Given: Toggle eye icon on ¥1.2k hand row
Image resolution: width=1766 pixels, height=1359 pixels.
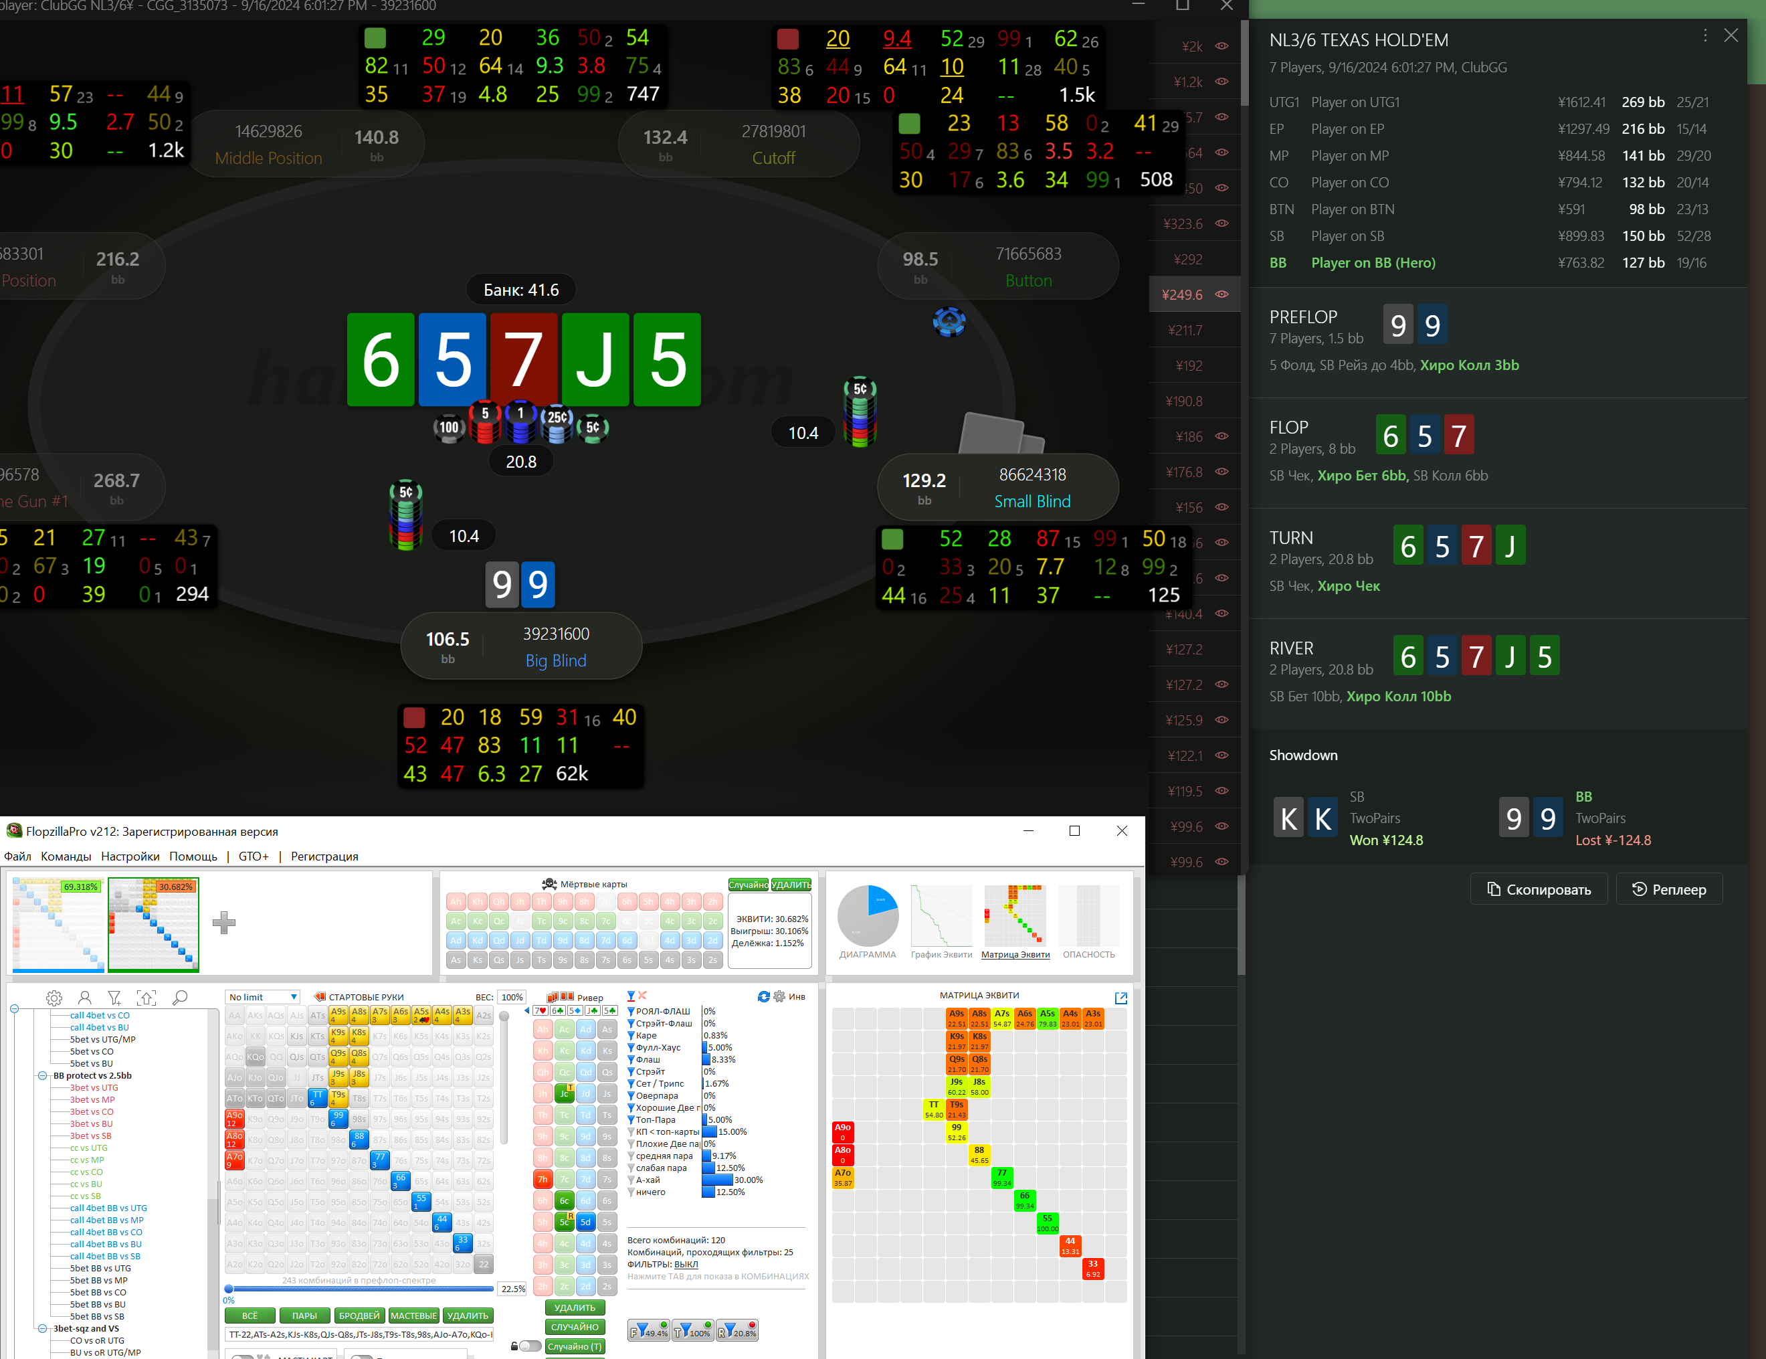Looking at the screenshot, I should (x=1221, y=82).
